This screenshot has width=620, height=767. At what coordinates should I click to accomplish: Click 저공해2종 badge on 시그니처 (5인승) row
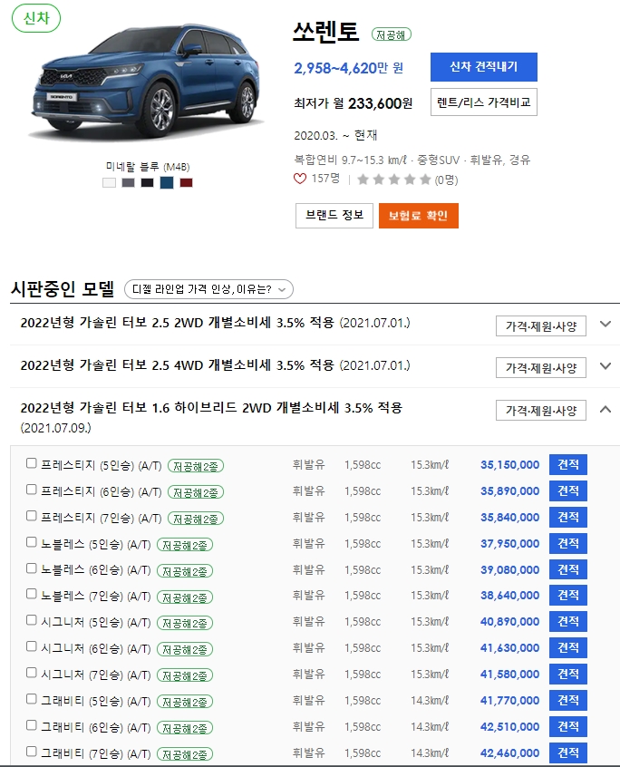pyautogui.click(x=185, y=623)
